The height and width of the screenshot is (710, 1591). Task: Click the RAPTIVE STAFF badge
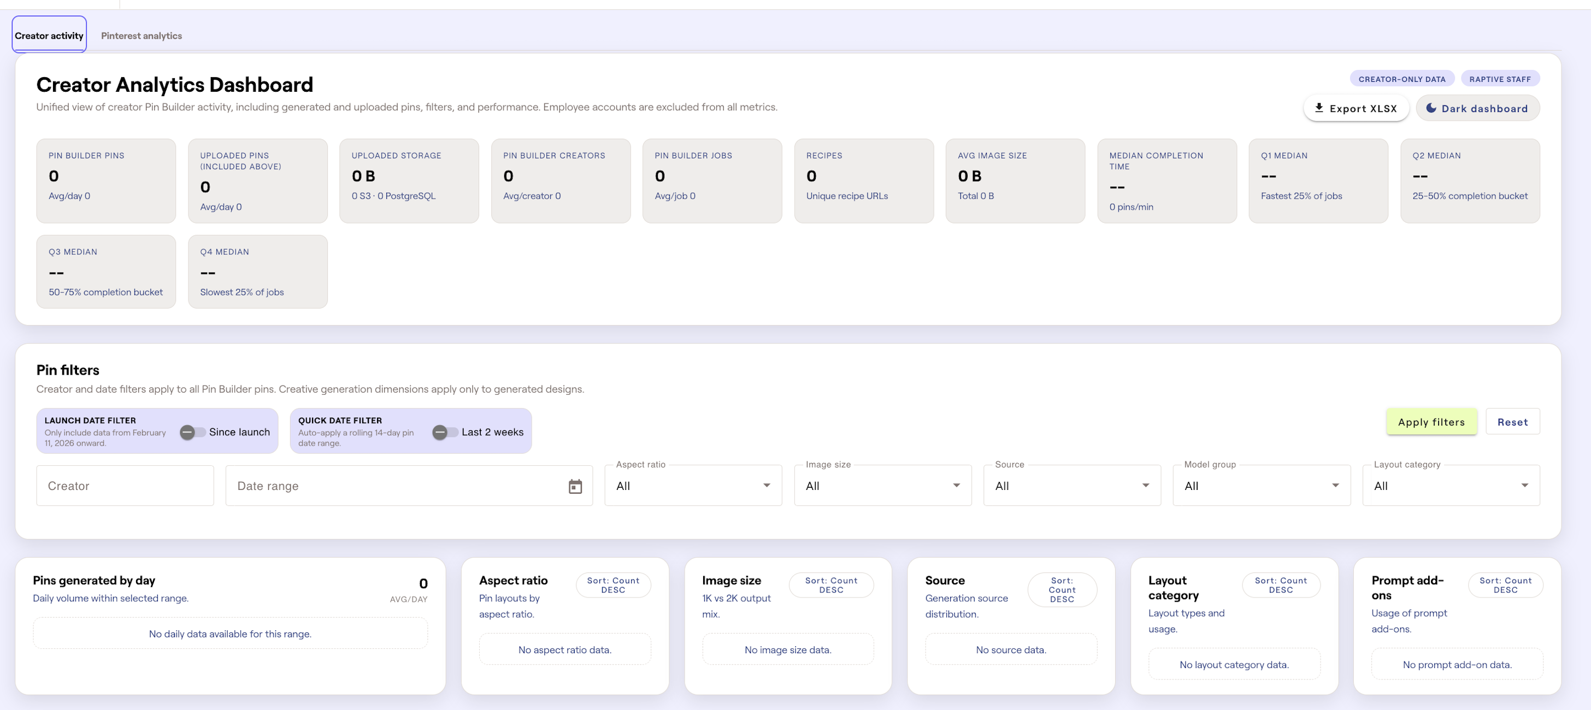coord(1500,79)
